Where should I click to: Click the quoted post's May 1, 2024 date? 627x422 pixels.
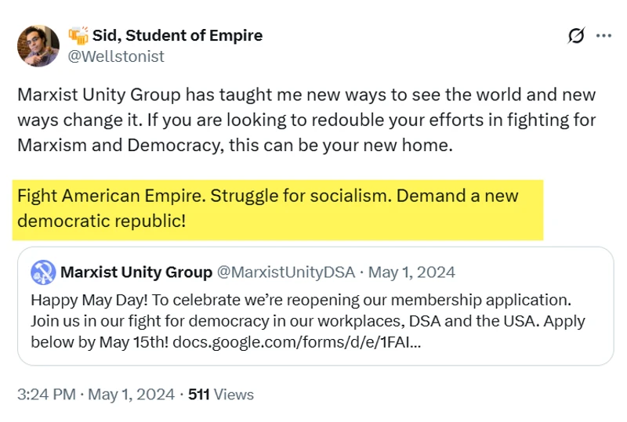click(x=411, y=272)
